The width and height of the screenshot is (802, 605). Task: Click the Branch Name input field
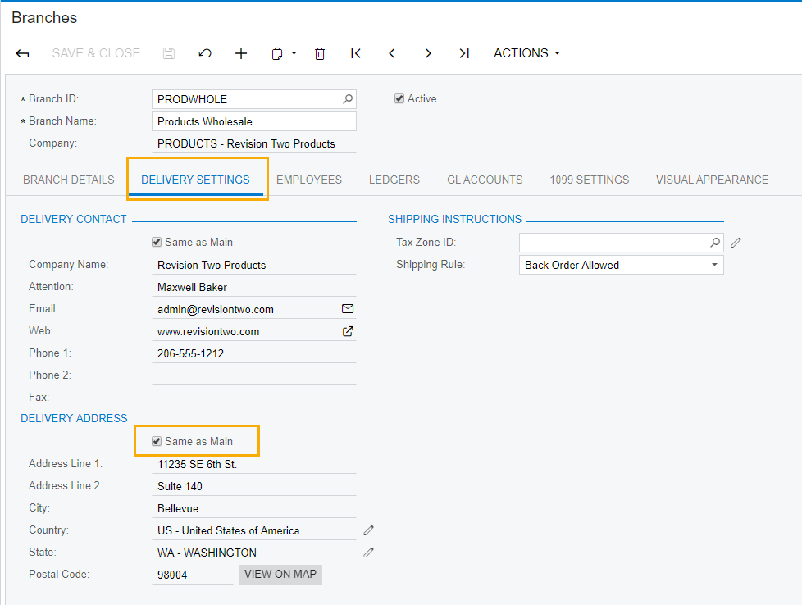click(x=254, y=121)
